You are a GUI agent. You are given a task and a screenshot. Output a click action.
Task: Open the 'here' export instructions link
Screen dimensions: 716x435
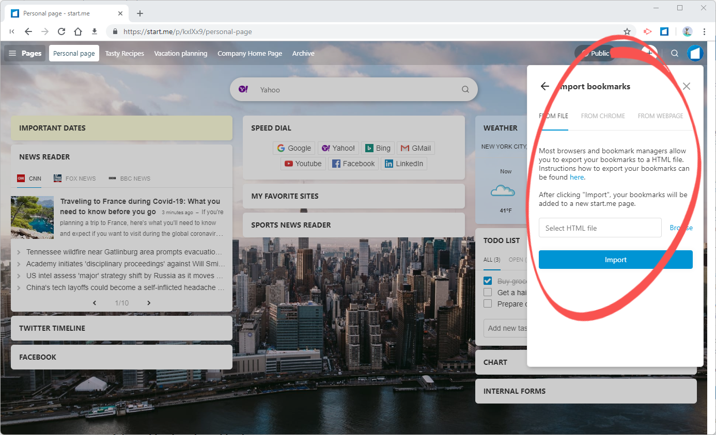point(577,177)
